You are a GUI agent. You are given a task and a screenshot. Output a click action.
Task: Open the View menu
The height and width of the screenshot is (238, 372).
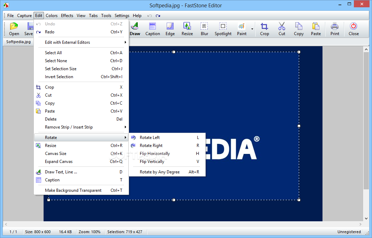(81, 16)
